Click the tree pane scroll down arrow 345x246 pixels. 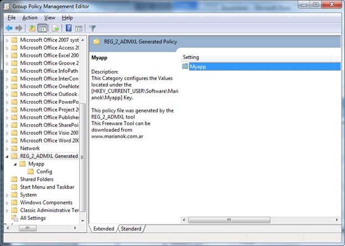click(83, 221)
